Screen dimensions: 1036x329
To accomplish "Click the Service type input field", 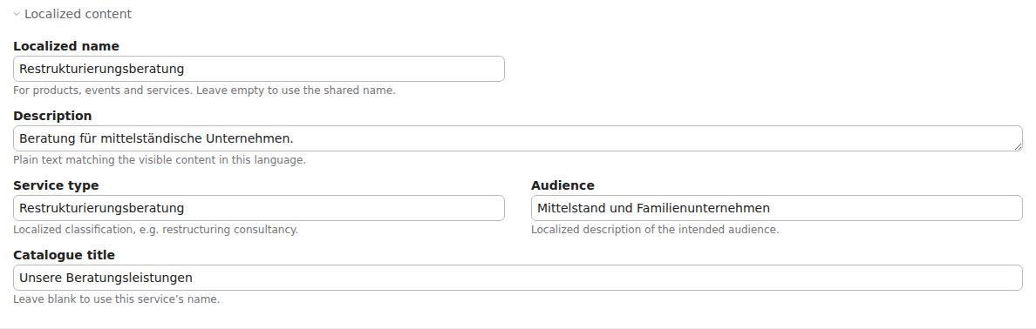I will point(259,208).
